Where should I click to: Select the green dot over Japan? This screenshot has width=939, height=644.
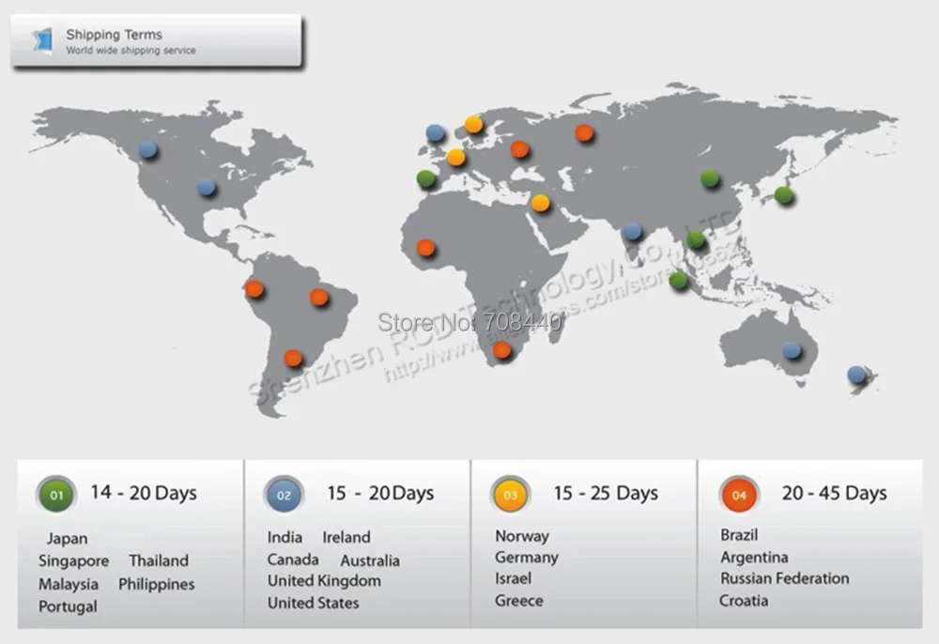pyautogui.click(x=784, y=194)
